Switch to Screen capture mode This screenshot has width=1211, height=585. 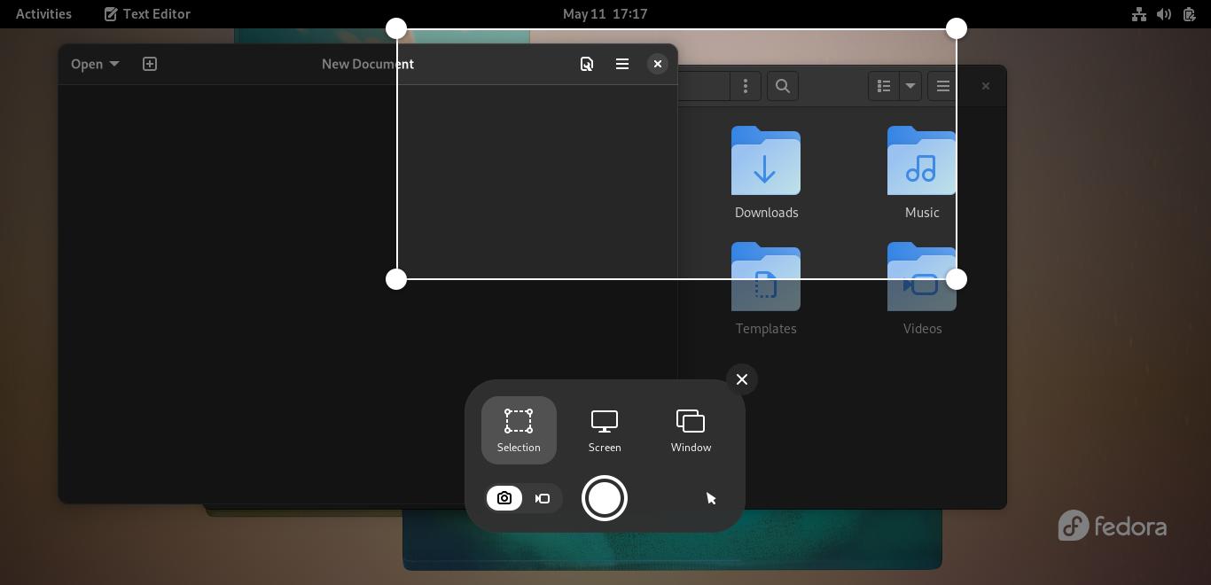605,430
